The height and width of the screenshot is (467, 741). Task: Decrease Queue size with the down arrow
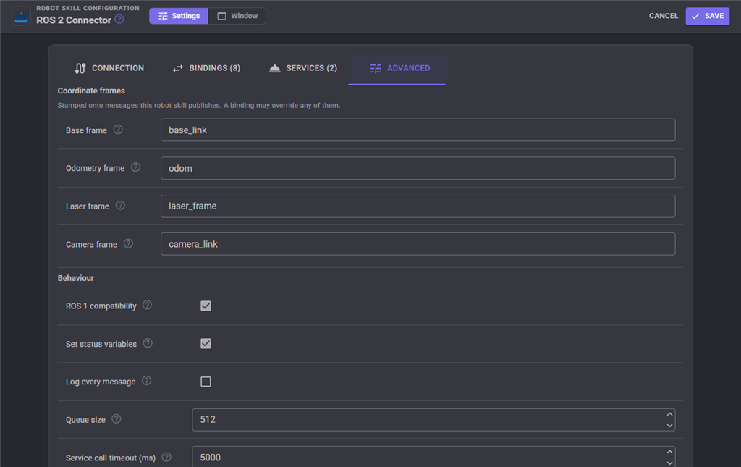click(669, 426)
